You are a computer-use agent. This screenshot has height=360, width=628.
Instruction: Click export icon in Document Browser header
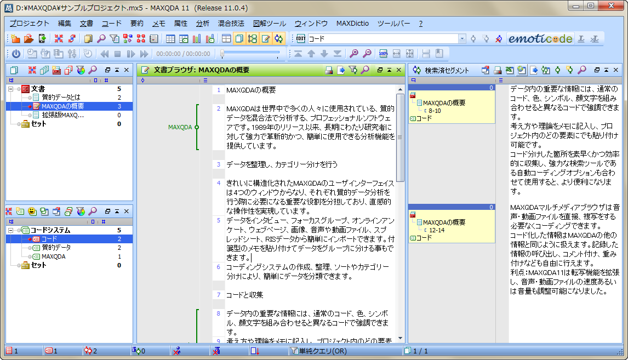point(341,70)
